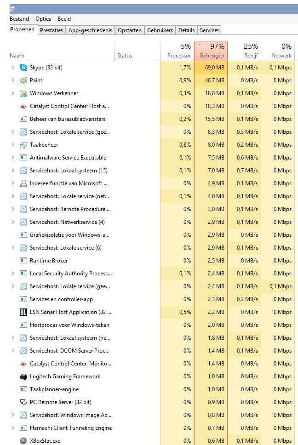Select the Runtime Broker process row
This screenshot has width=298, height=445.
[x=152, y=261]
